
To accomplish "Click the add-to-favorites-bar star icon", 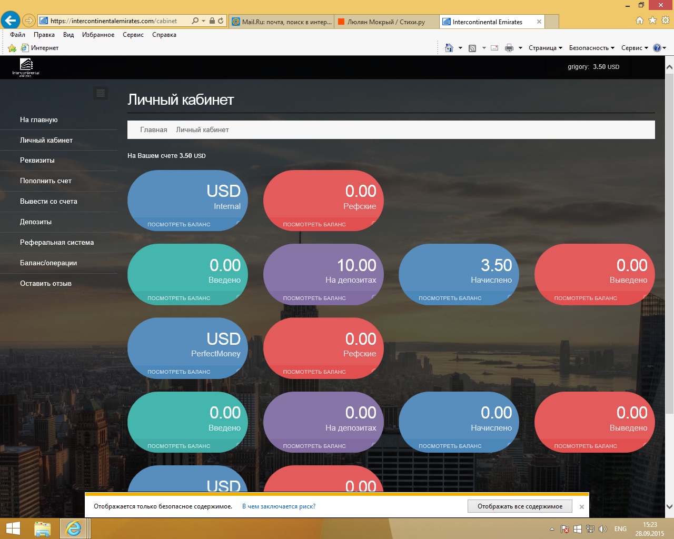I will pyautogui.click(x=12, y=48).
